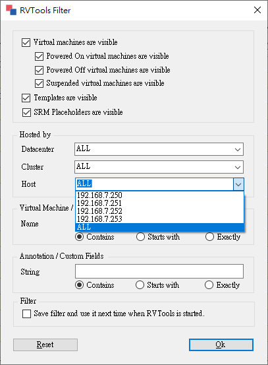The image size is (268, 365).
Task: Uncheck Templates are visible
Action: click(26, 98)
